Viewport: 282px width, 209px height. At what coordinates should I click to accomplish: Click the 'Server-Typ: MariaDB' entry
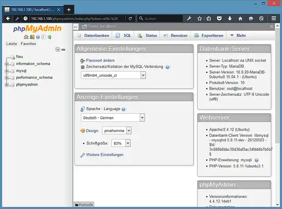click(x=227, y=66)
